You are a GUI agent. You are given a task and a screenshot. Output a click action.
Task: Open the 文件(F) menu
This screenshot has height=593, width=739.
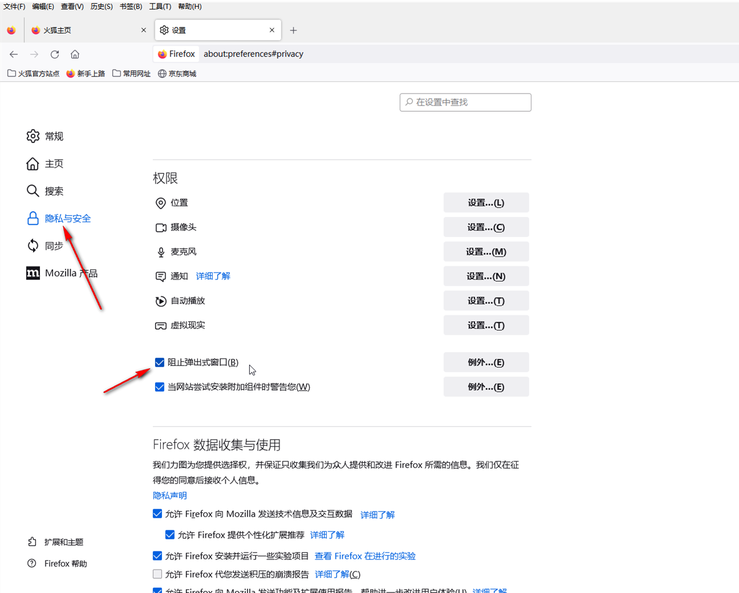point(14,6)
